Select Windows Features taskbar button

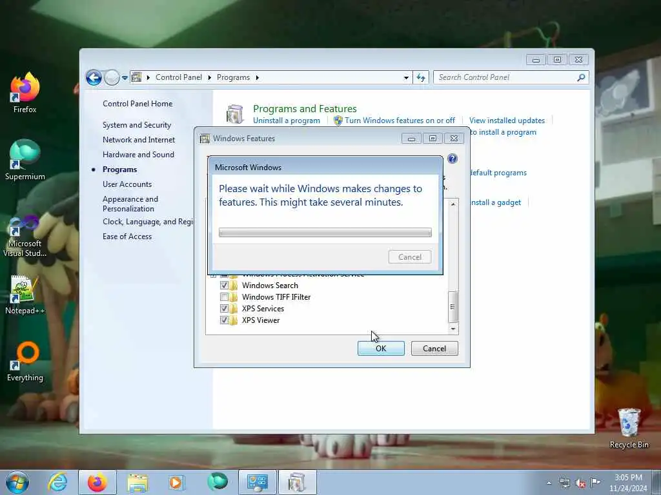(x=297, y=482)
